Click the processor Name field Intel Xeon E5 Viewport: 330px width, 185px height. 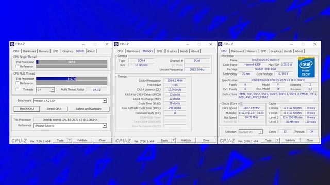click(266, 60)
